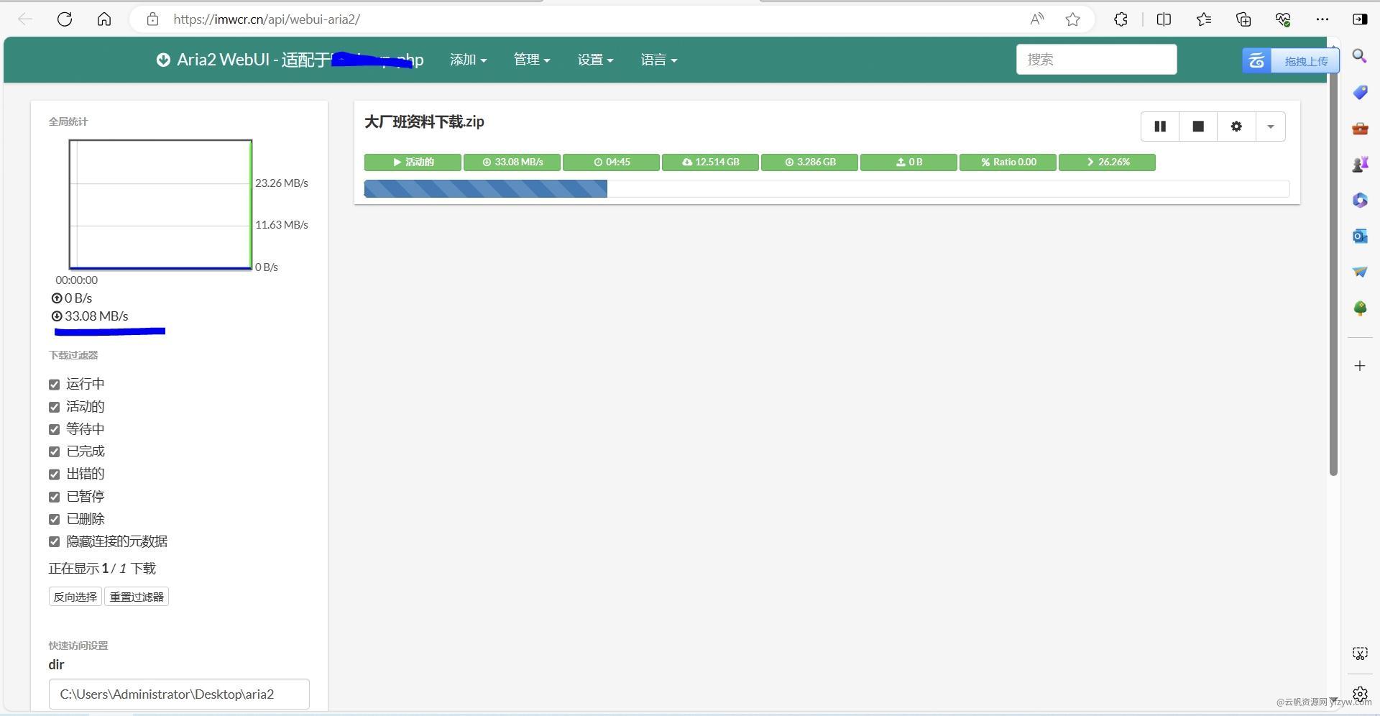Open the 添加 menu
Screen dimensions: 1380x716
tap(468, 60)
